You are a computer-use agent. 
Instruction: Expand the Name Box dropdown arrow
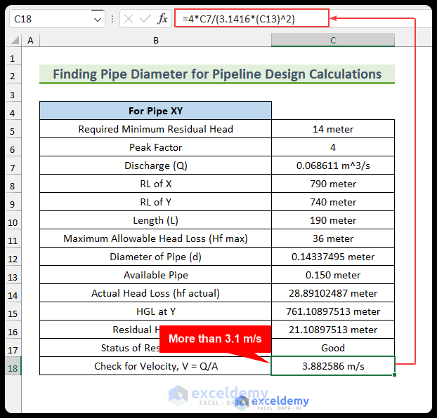point(97,20)
